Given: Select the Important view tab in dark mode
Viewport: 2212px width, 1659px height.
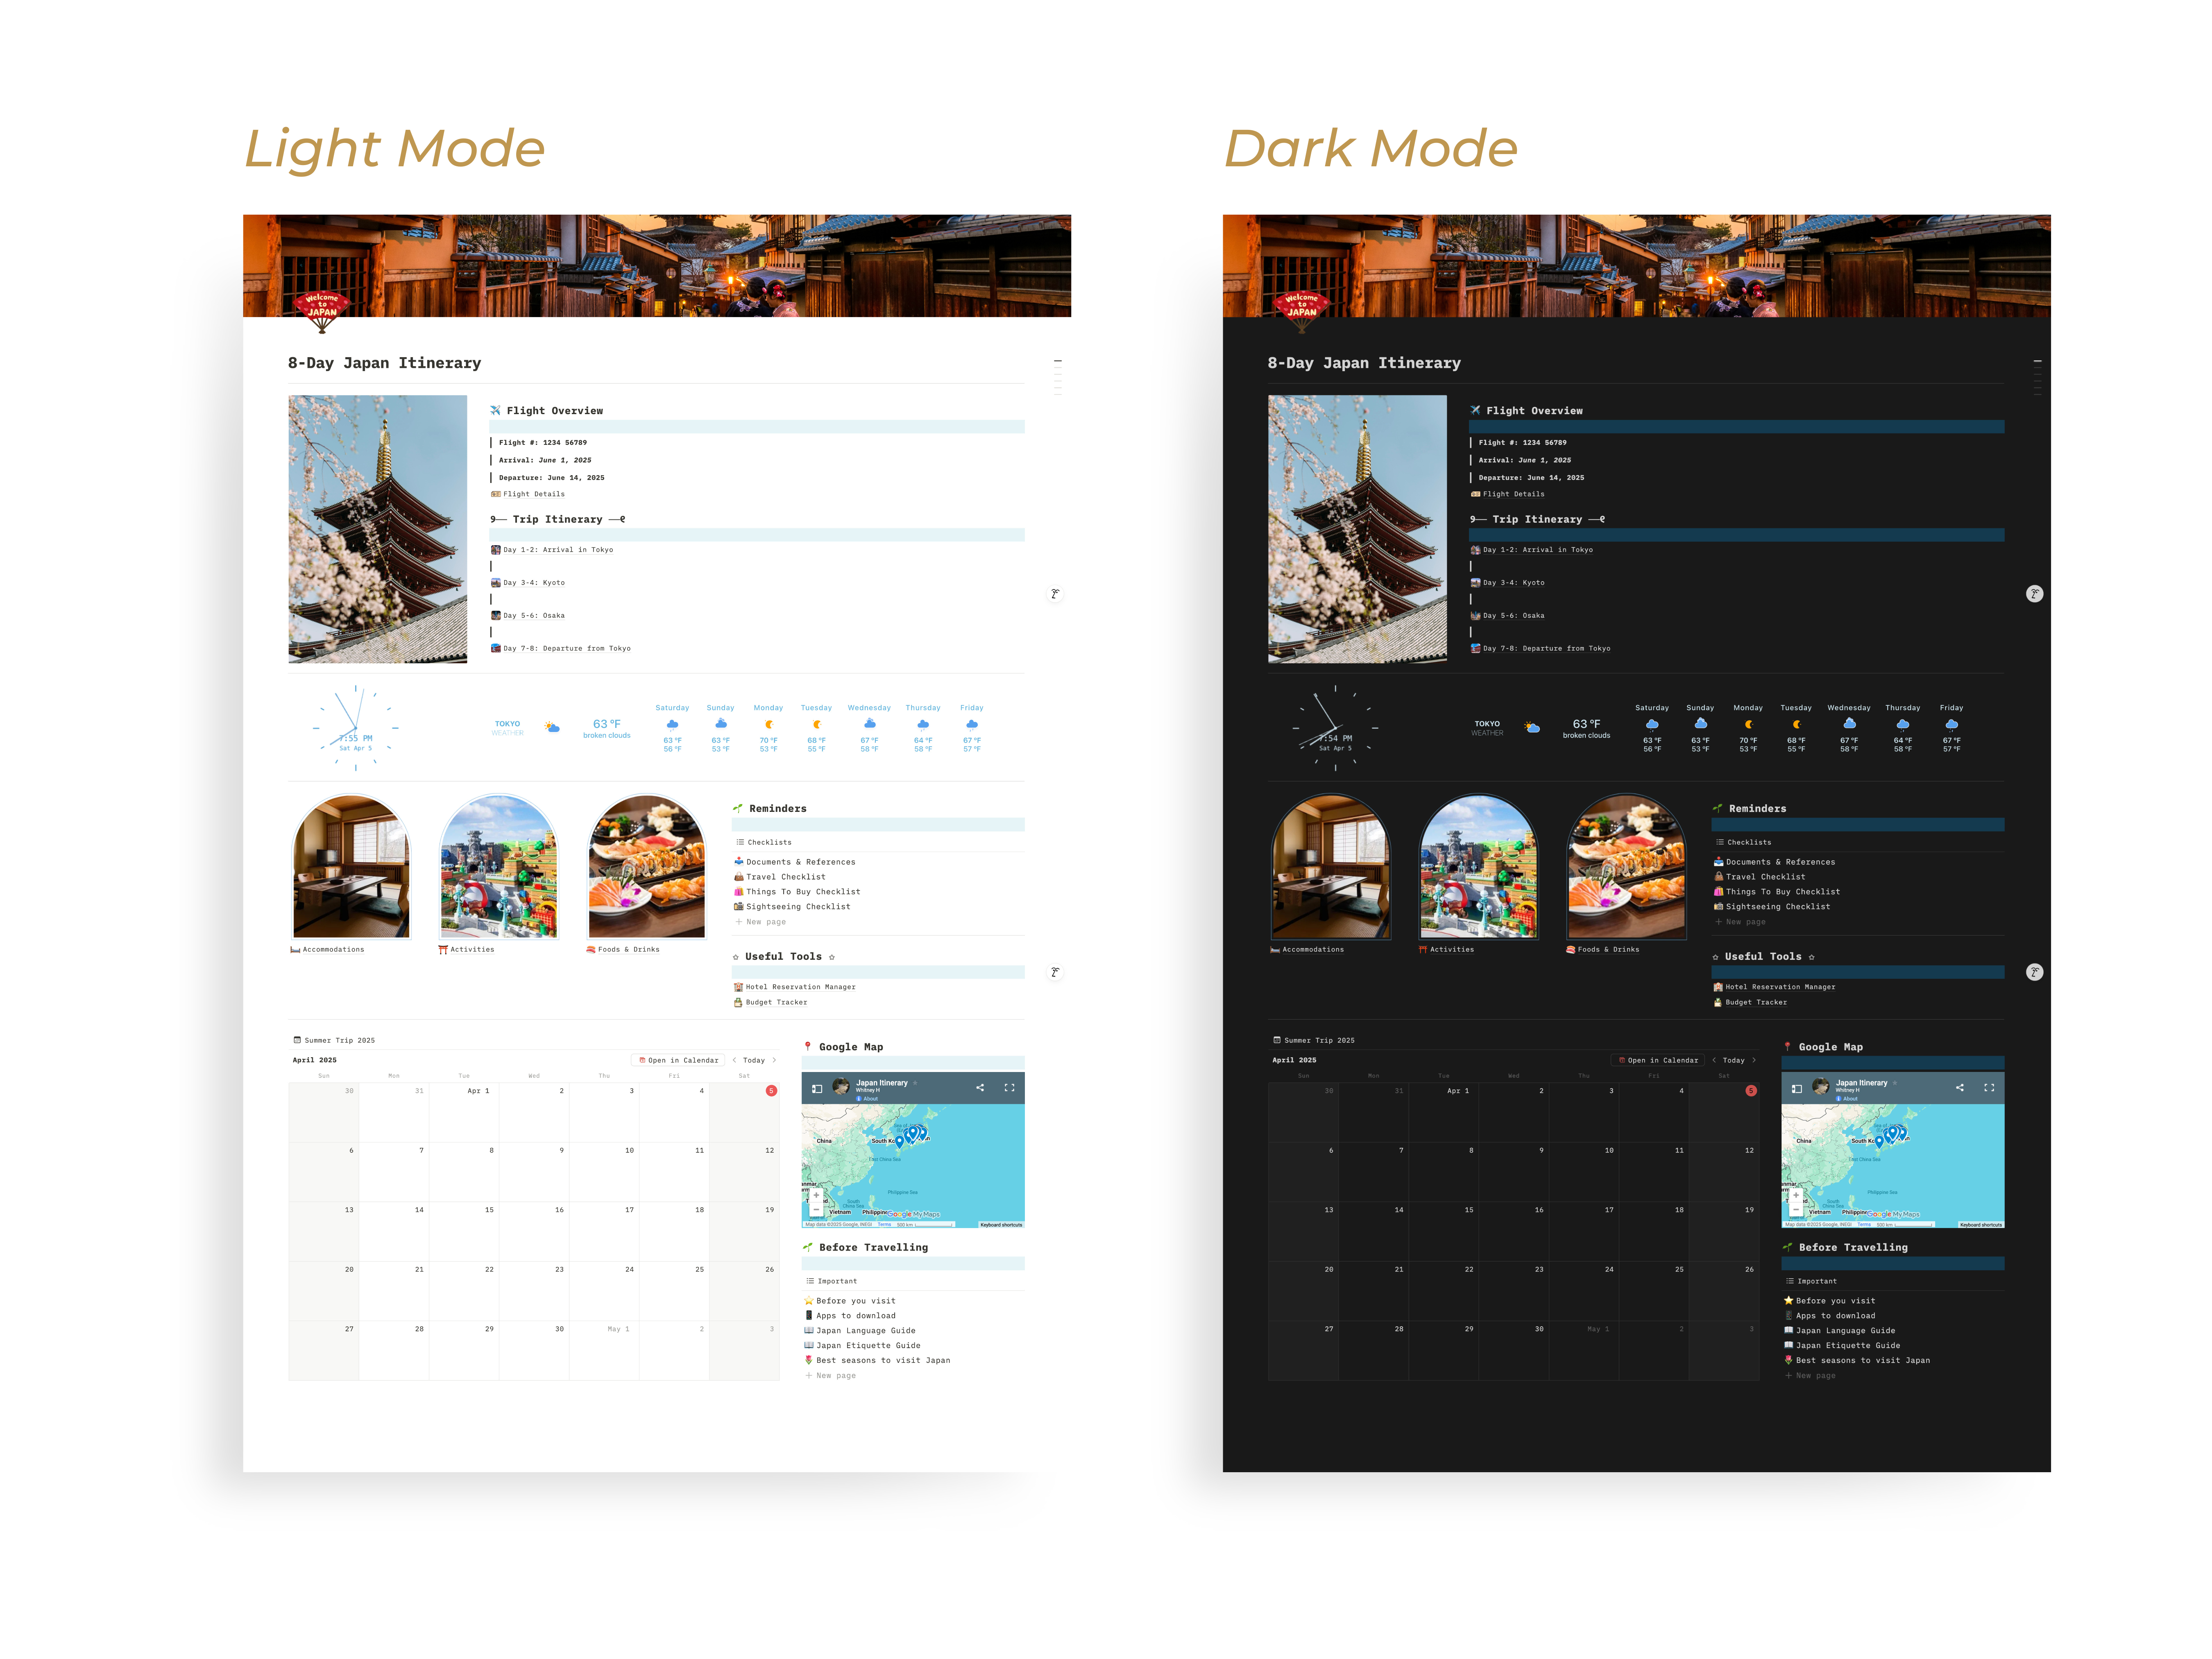Looking at the screenshot, I should [1812, 1281].
